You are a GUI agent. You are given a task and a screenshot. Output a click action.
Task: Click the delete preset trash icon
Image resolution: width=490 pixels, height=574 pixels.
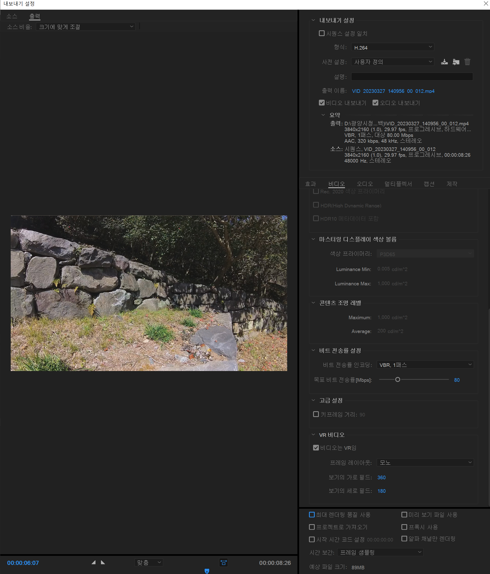tap(468, 62)
